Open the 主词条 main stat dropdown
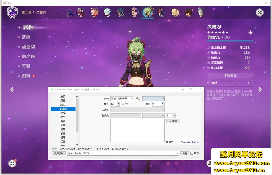 coord(137,110)
